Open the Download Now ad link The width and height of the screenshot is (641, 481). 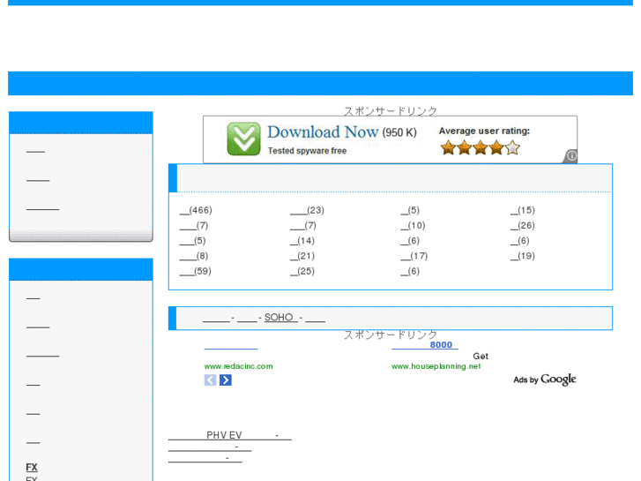[323, 132]
